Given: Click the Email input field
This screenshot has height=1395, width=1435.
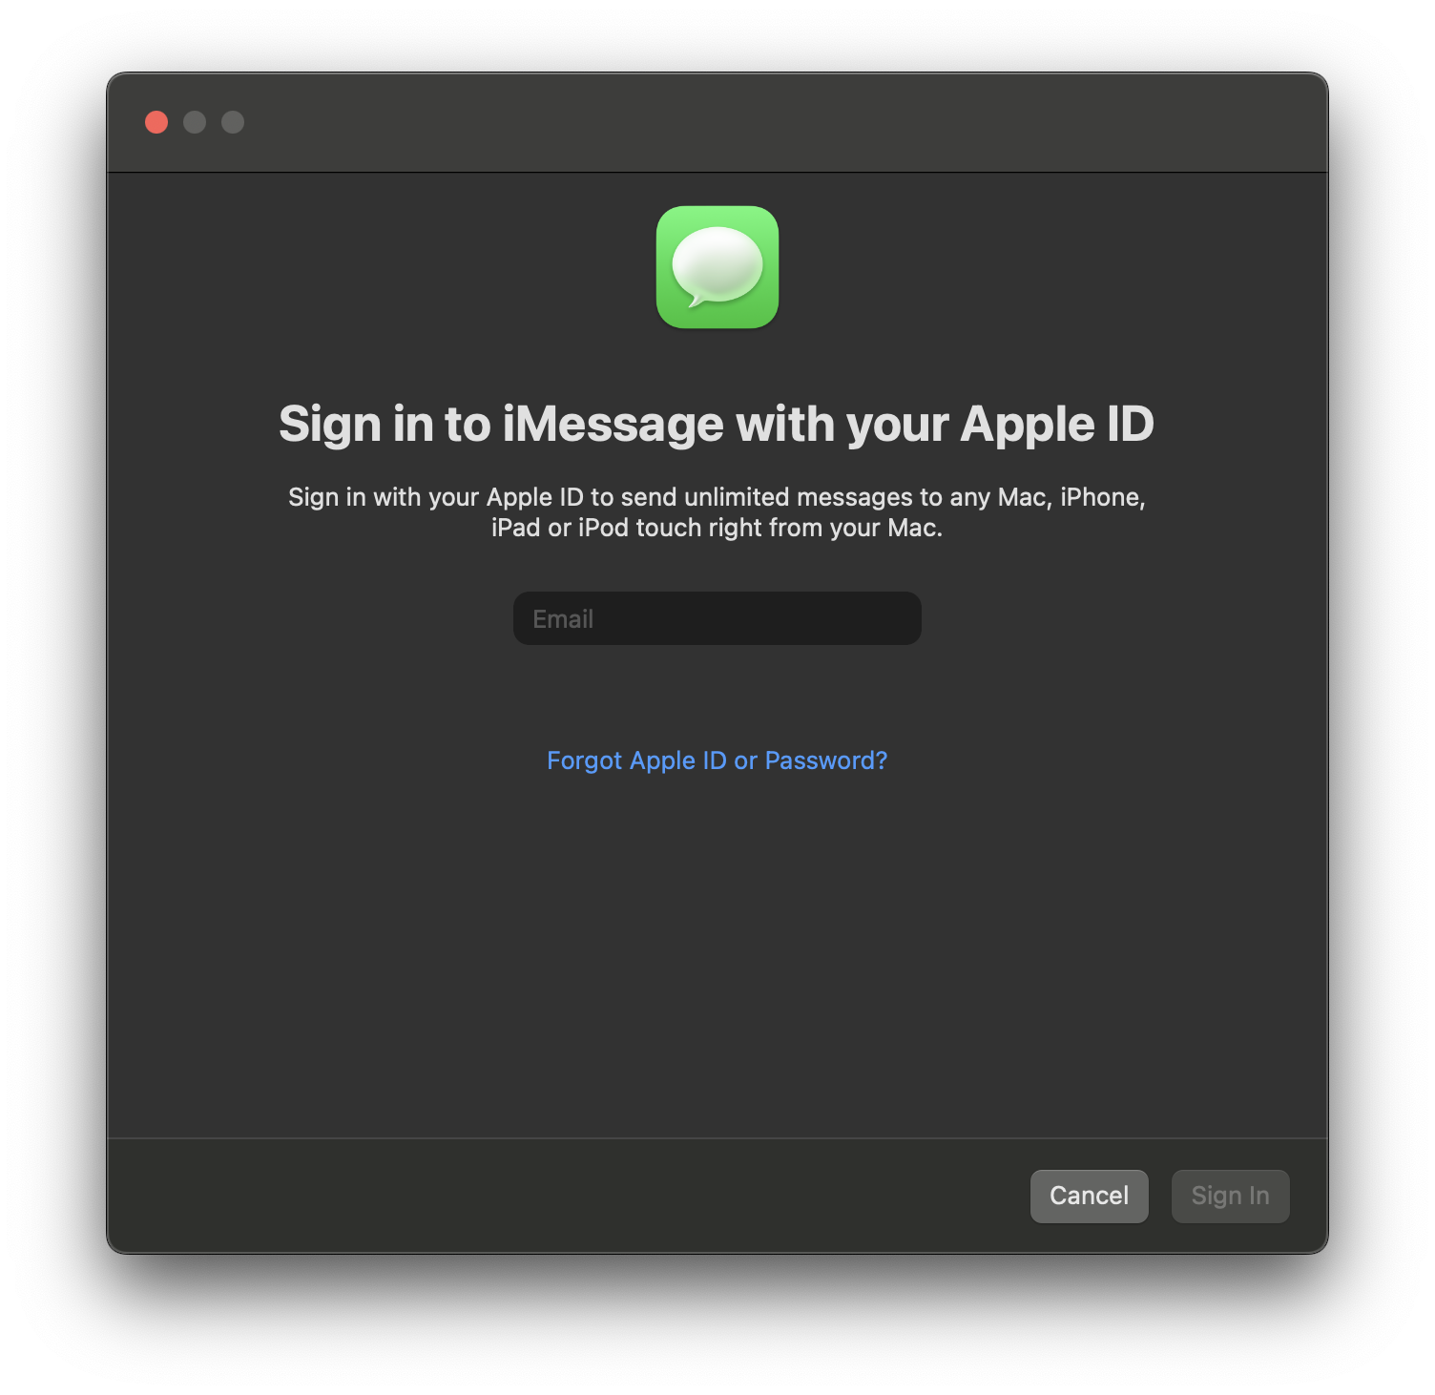Looking at the screenshot, I should pyautogui.click(x=717, y=618).
